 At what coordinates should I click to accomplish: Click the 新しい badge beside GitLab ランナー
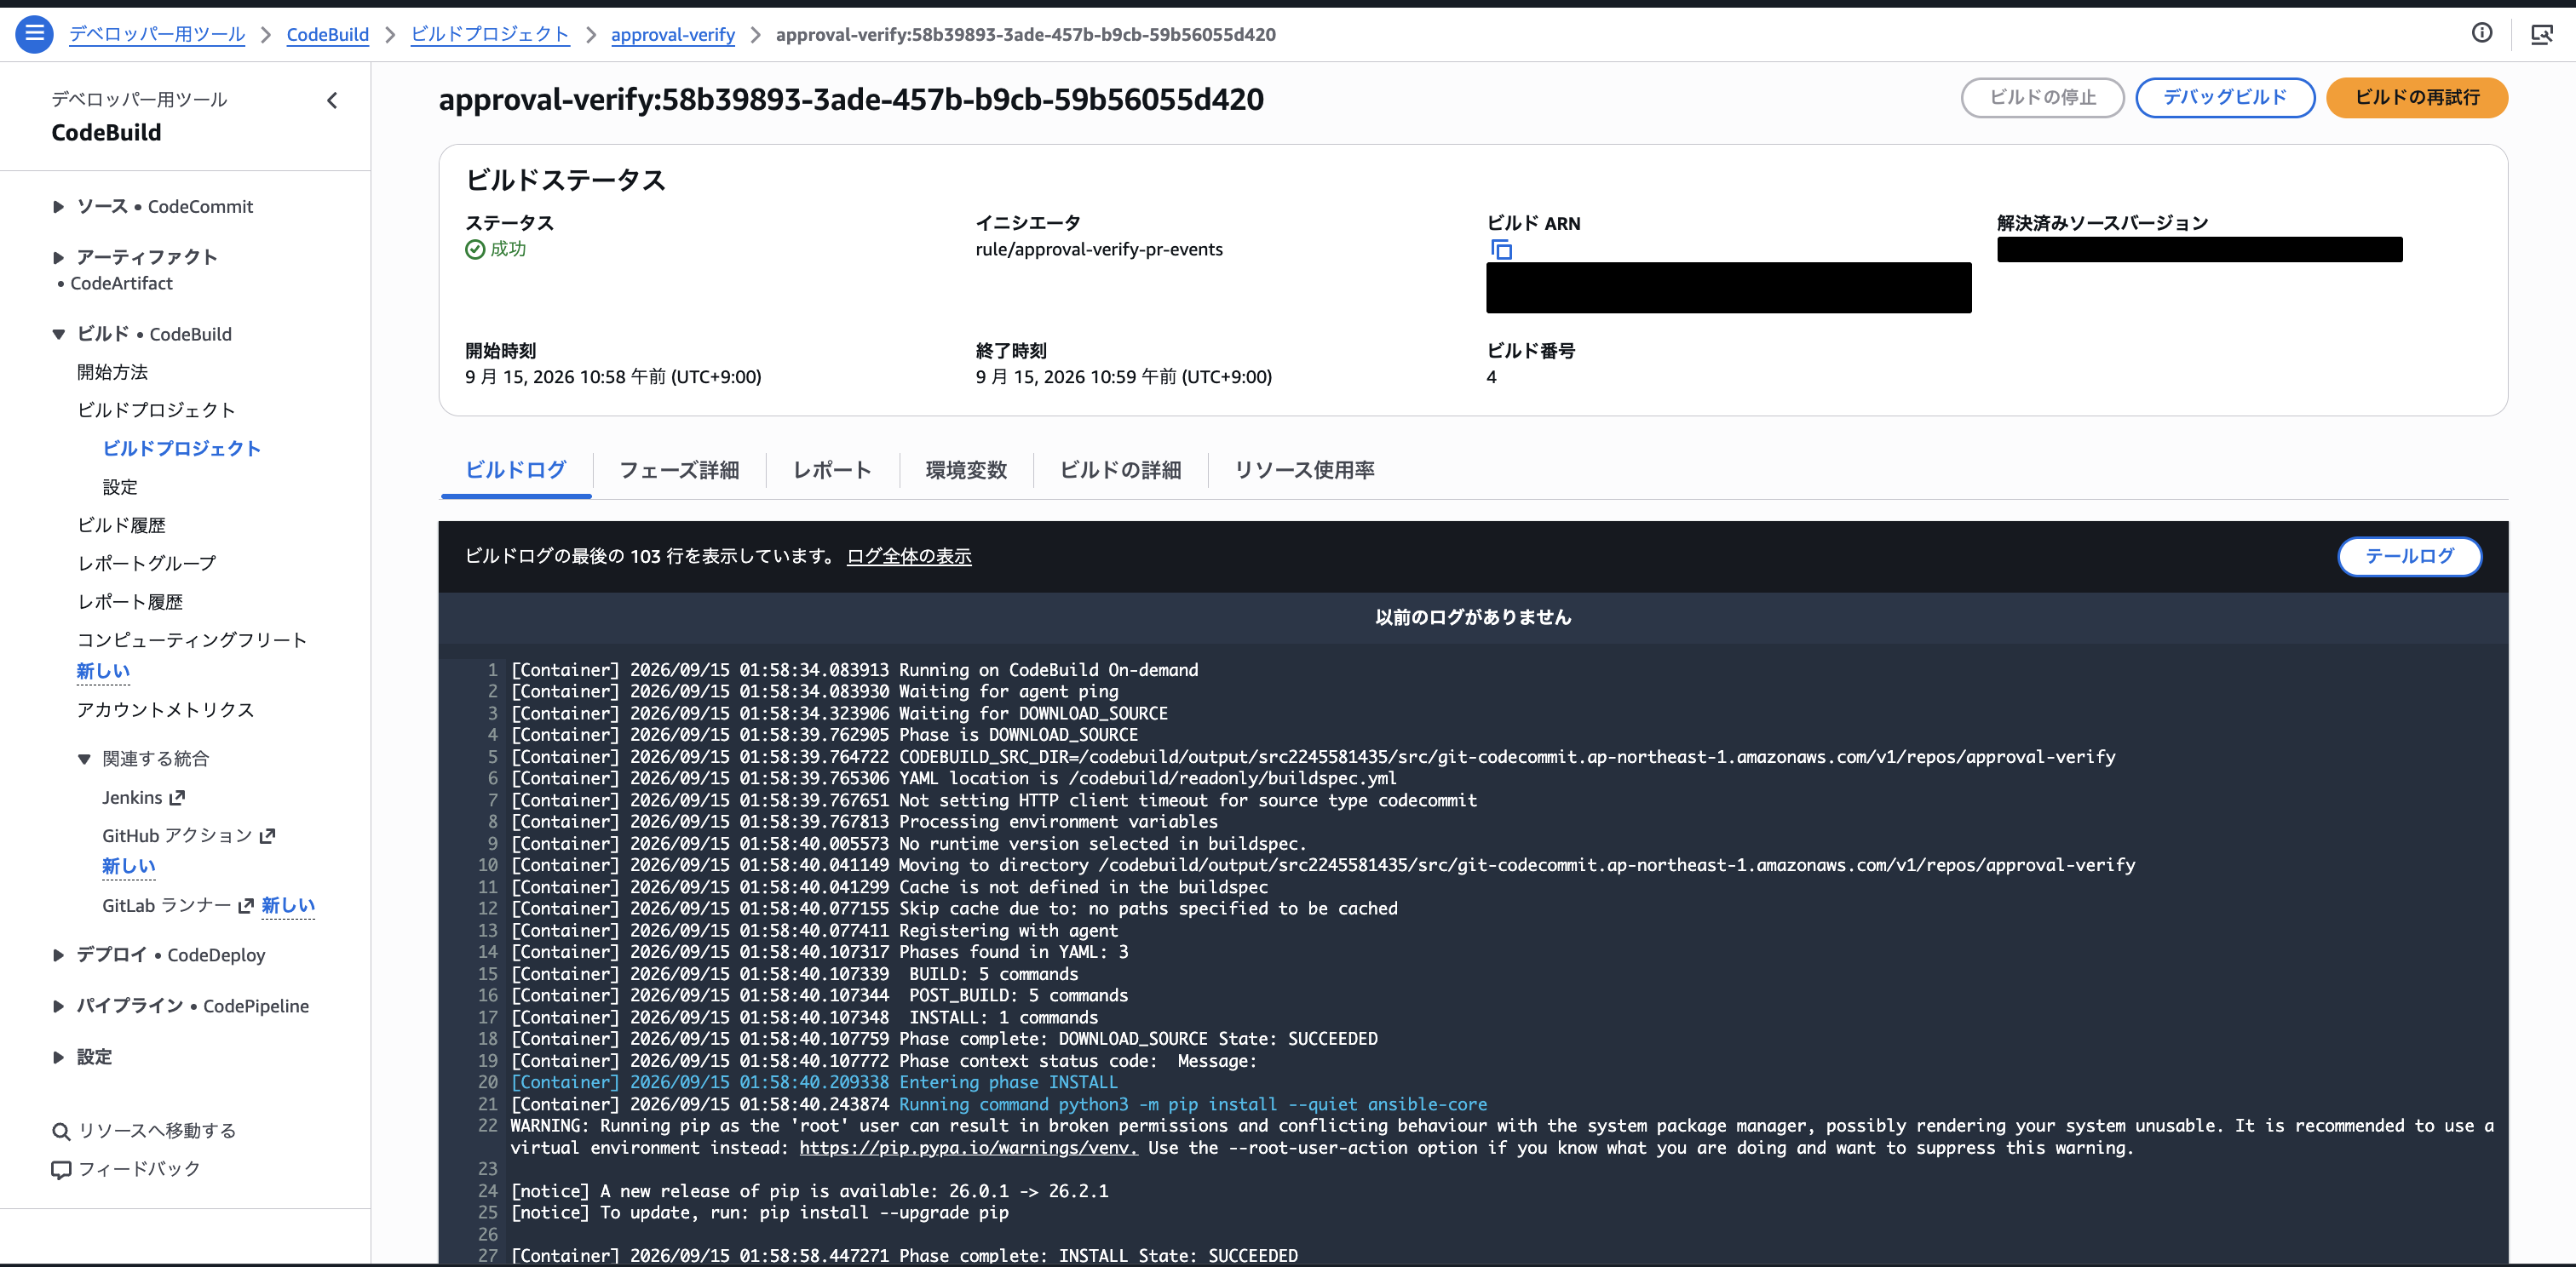(x=288, y=905)
